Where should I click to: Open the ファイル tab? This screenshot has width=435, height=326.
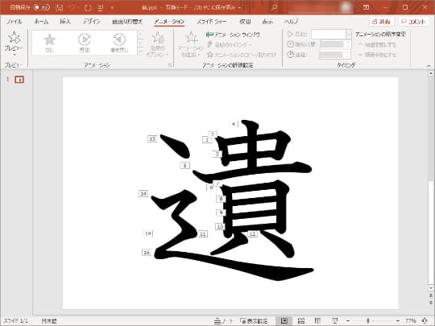[14, 22]
